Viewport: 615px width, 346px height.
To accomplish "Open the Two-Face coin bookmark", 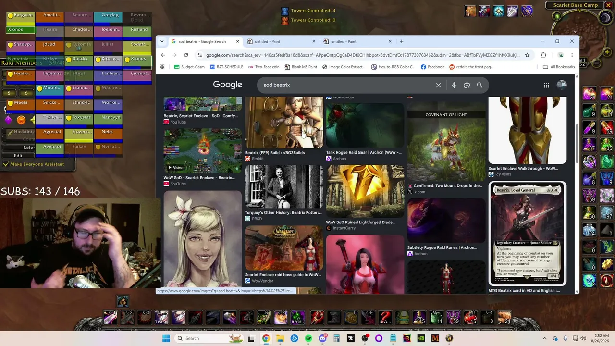I will click(x=263, y=67).
